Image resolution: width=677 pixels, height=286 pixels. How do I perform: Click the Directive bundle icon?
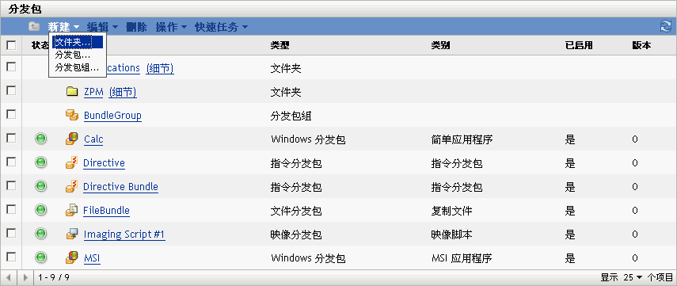click(x=72, y=163)
